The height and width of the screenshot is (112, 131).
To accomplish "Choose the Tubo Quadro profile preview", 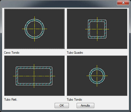I will (97, 29).
